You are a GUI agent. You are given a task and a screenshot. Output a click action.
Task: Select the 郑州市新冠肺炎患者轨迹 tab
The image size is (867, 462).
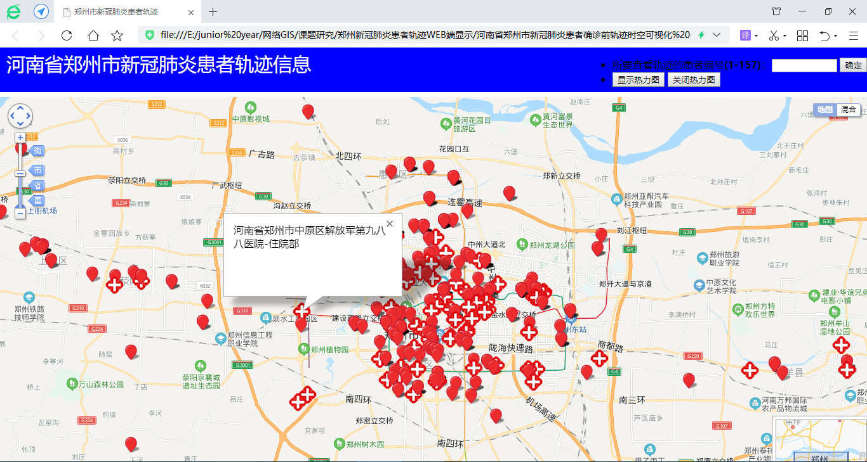(x=128, y=12)
